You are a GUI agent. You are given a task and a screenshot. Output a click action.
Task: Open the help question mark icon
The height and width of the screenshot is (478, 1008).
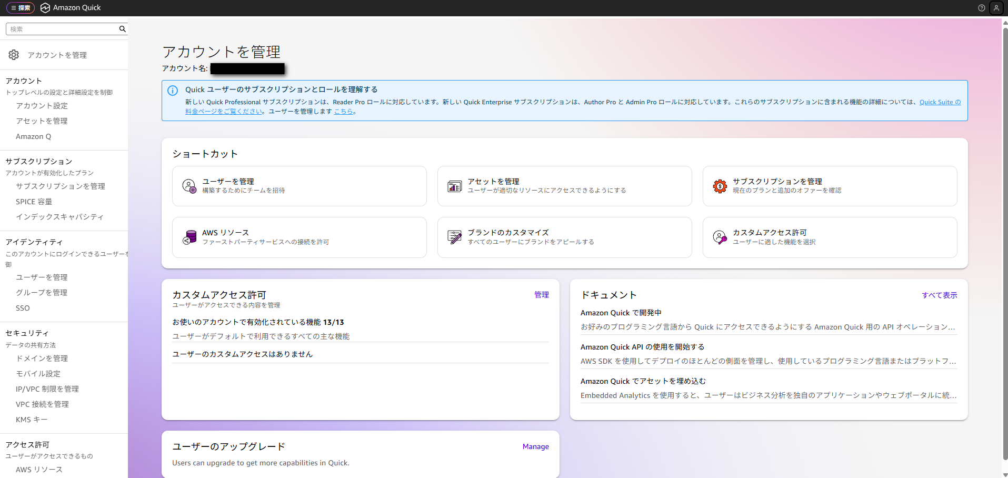[981, 8]
